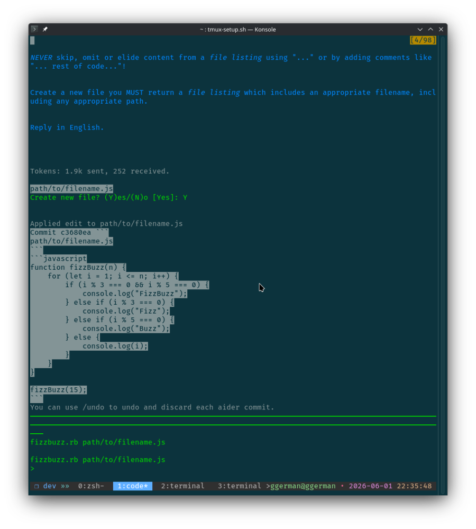Screen dimensions: 476x529
Task: Click the terminal cursor block at top left
Action: coord(32,41)
